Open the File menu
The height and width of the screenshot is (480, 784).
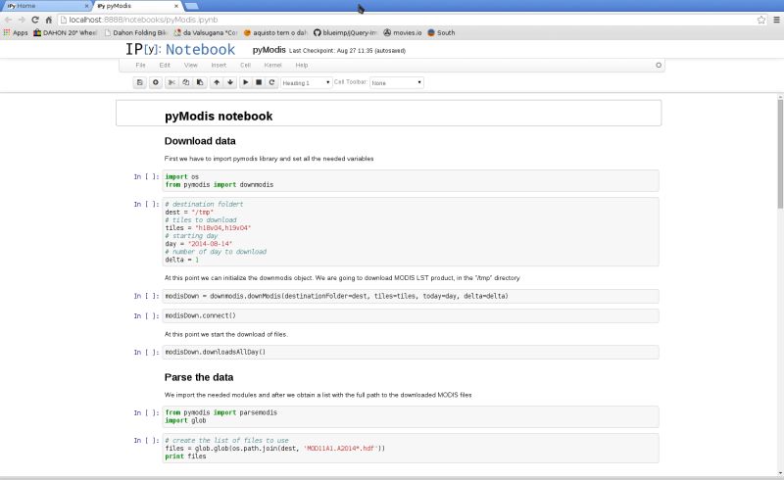[x=140, y=65]
